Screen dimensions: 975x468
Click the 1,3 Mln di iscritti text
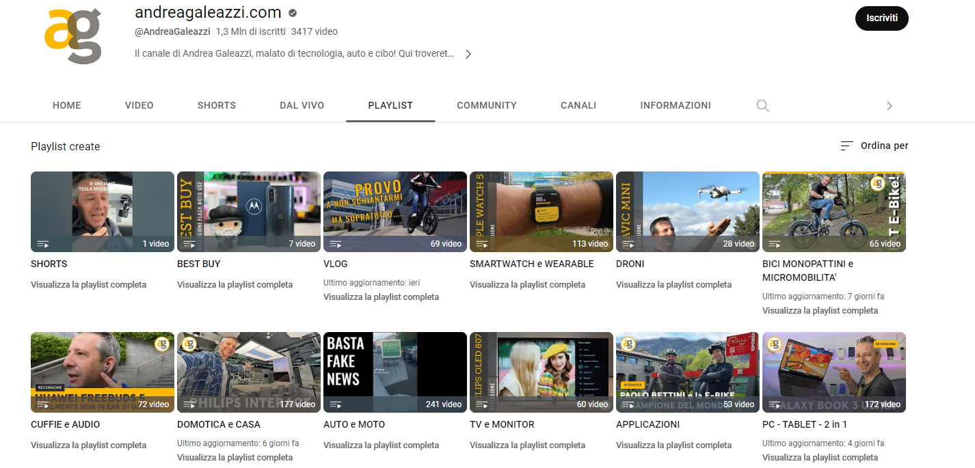(250, 31)
